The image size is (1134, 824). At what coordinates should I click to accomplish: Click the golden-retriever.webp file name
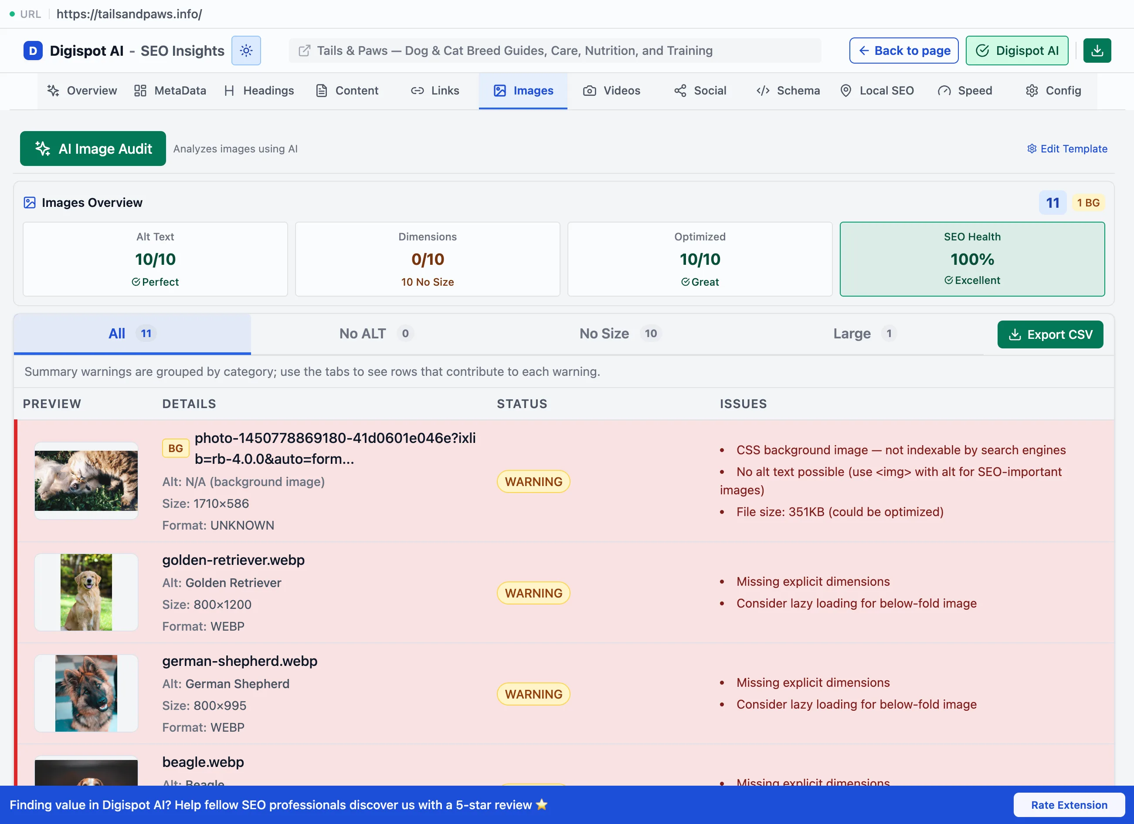(234, 560)
